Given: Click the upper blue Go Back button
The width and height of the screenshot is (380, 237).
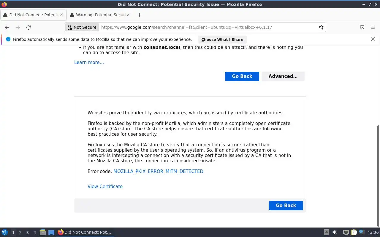Looking at the screenshot, I should pos(242,76).
